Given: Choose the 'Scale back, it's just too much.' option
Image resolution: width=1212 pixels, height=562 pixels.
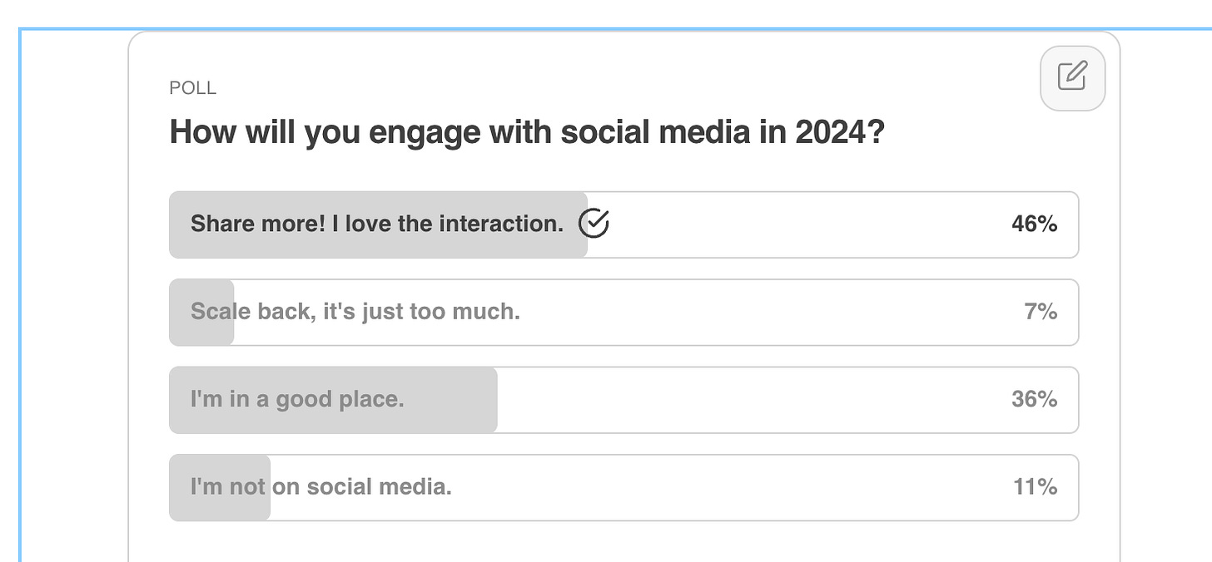Looking at the screenshot, I should (623, 313).
